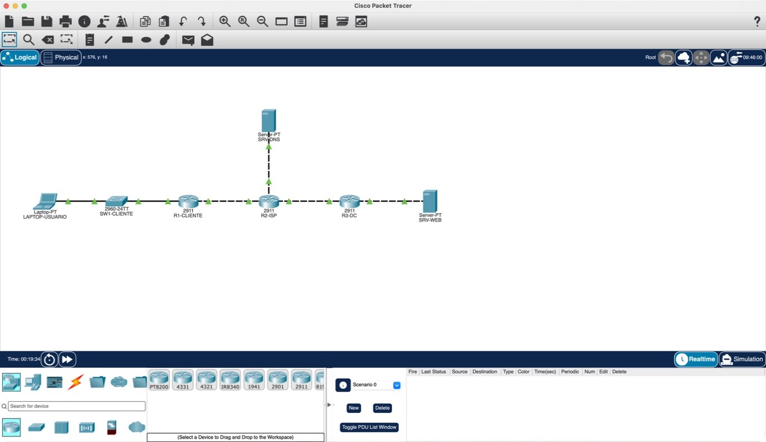Select the WAN Emulation cloud subcategory
Screen dimensions: 766x442
coord(137,427)
